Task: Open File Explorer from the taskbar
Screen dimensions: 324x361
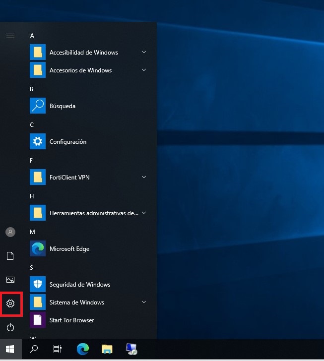Action: (107, 349)
